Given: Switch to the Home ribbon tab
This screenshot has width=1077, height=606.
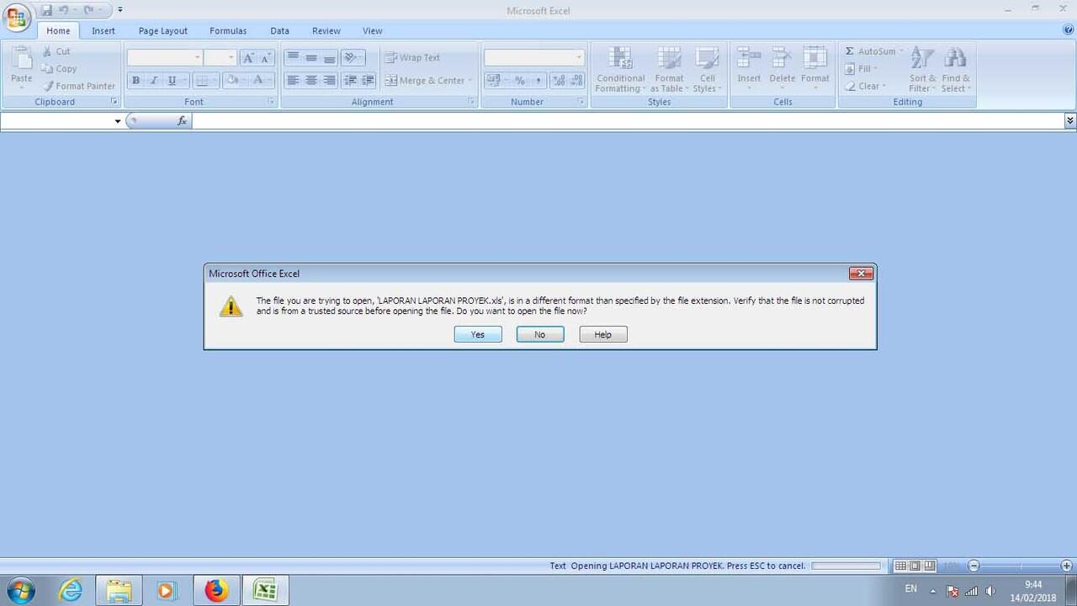Looking at the screenshot, I should [x=58, y=31].
